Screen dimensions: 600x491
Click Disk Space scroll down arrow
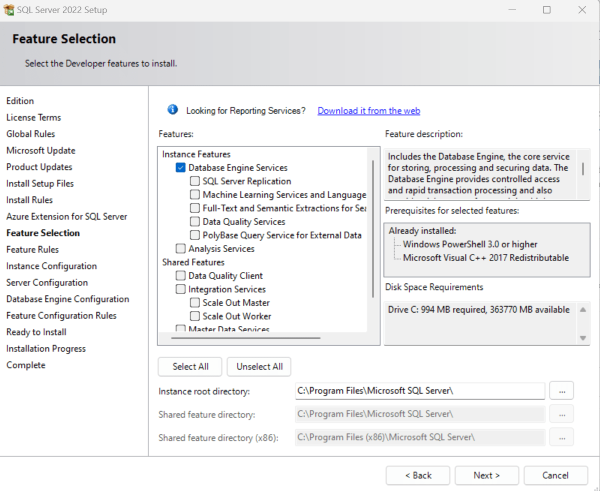tap(583, 338)
